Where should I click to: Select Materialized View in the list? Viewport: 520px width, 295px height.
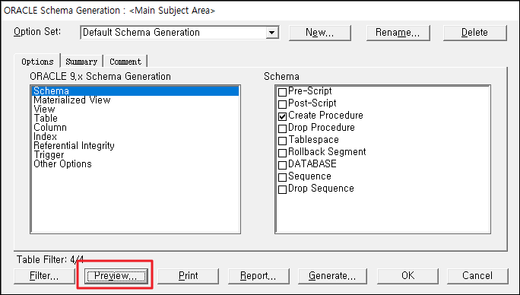click(135, 100)
